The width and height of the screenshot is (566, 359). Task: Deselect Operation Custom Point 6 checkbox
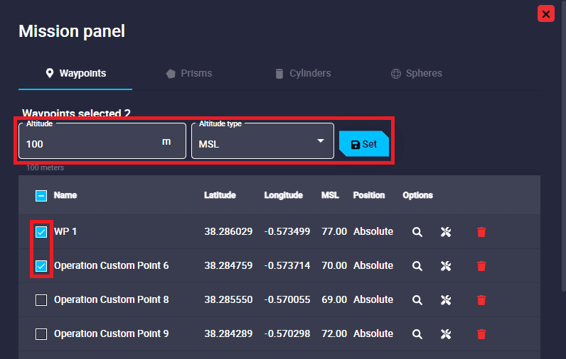tap(41, 266)
